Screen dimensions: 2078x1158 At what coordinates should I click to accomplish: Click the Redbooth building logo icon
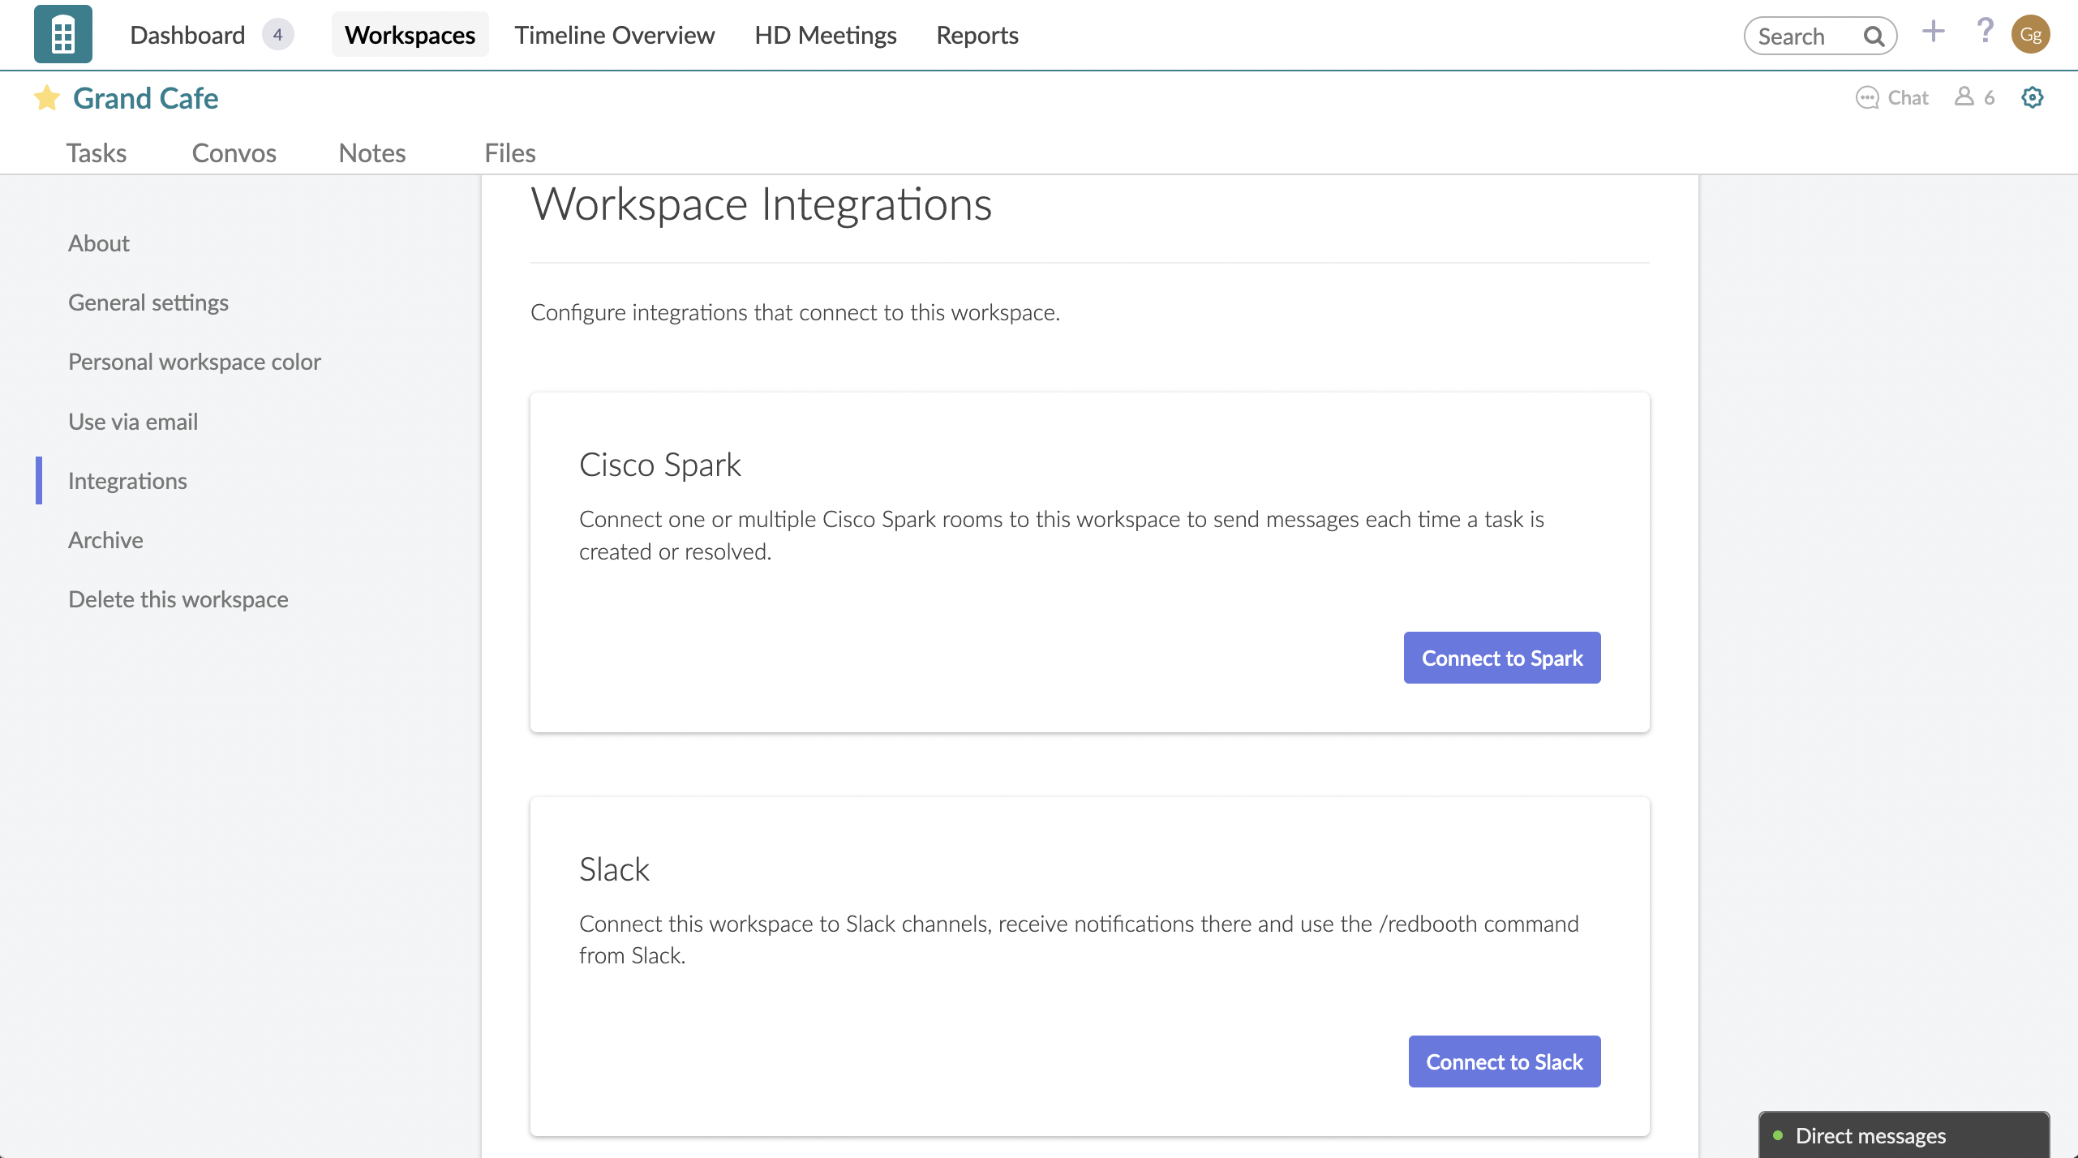click(x=63, y=35)
